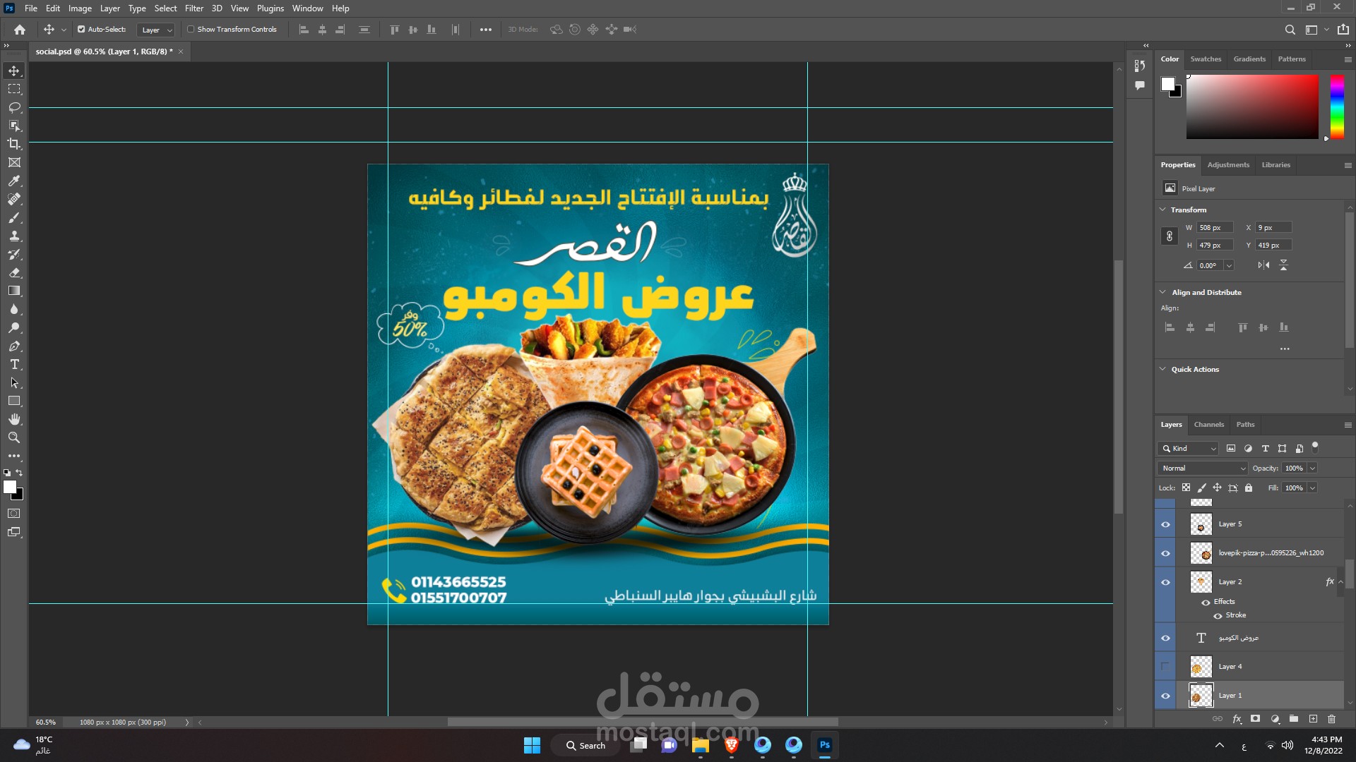The image size is (1356, 762).
Task: Collapse Align and Distribute section
Action: pos(1162,292)
